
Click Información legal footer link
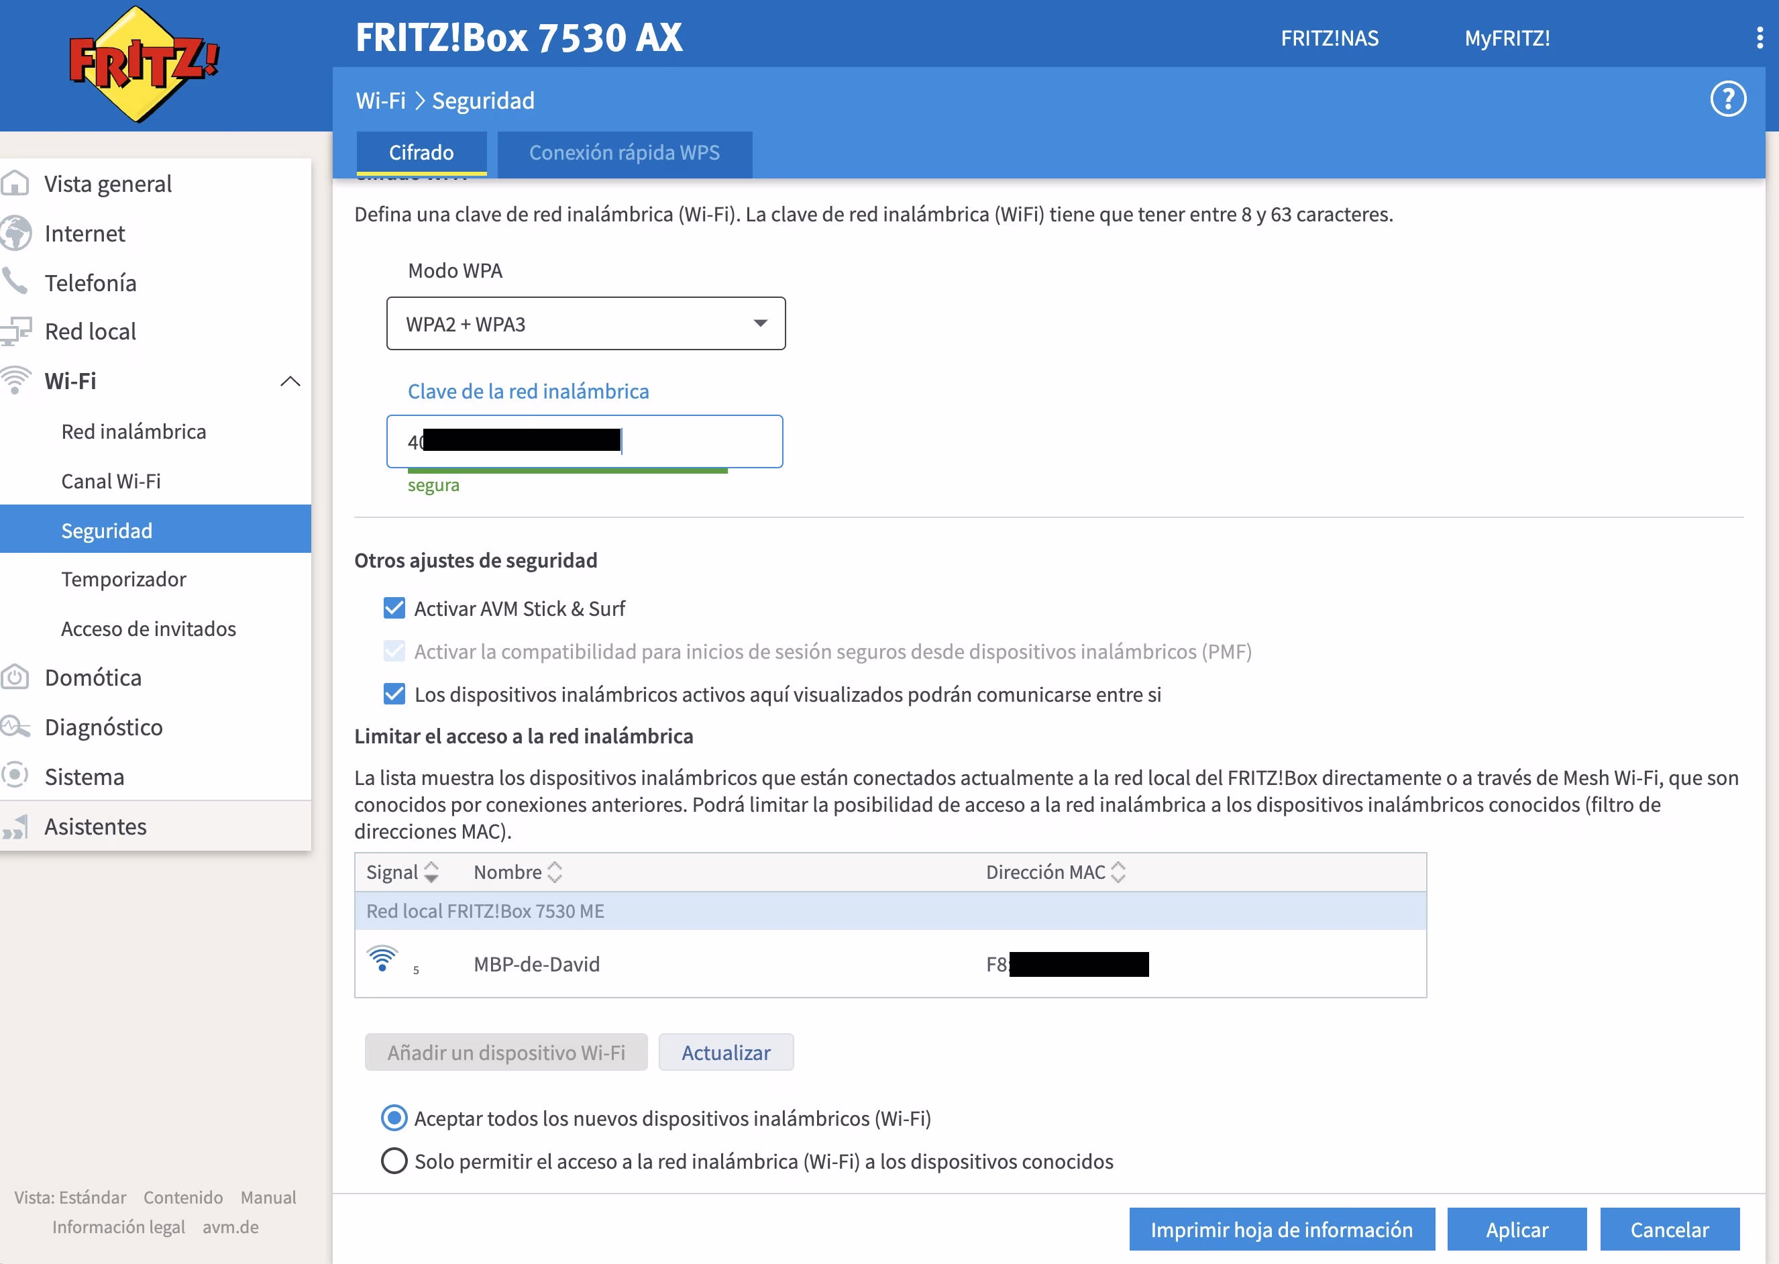click(x=118, y=1226)
